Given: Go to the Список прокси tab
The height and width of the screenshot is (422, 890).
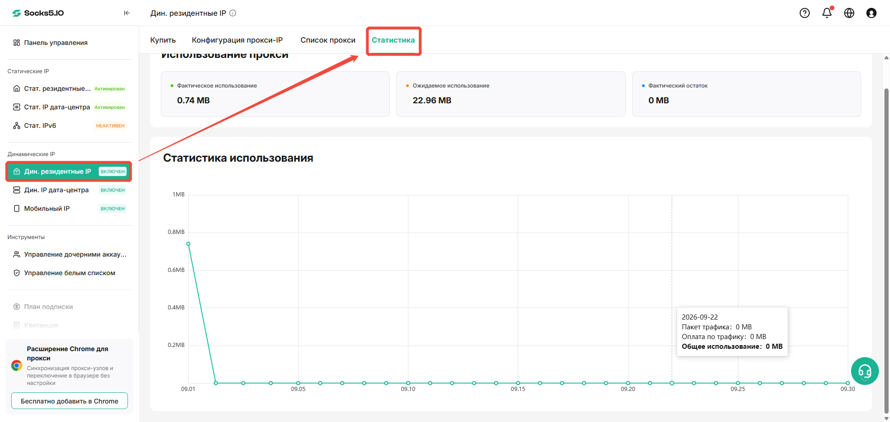Looking at the screenshot, I should point(328,40).
